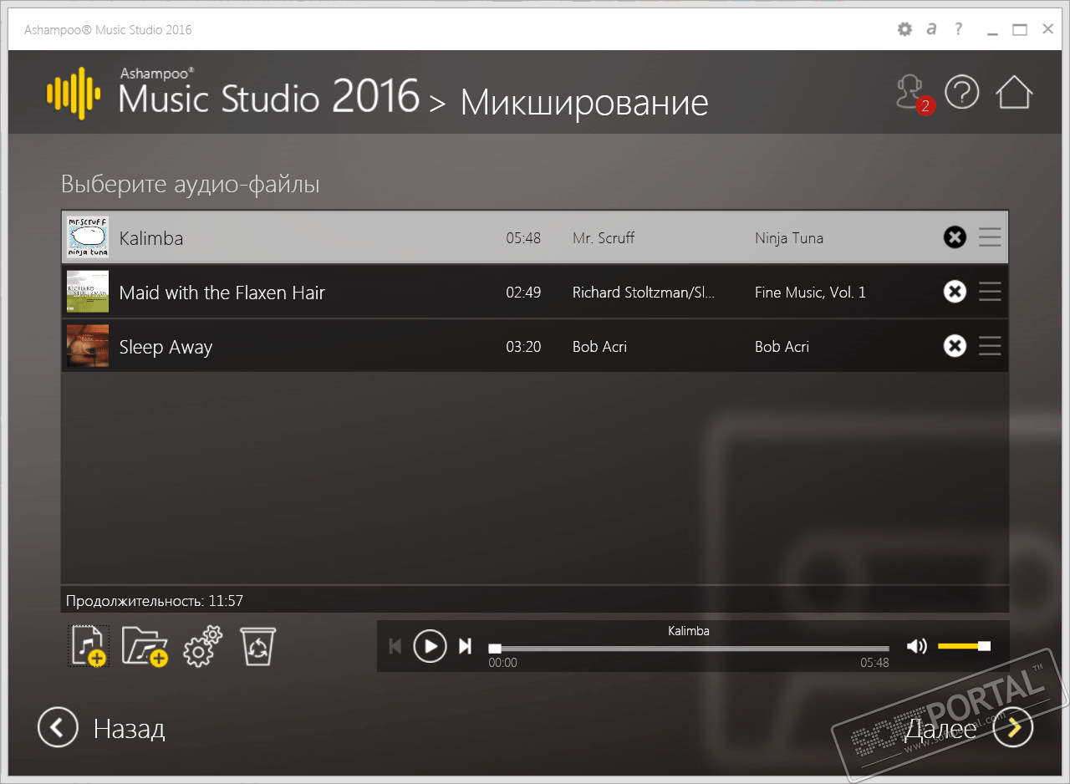Return to the home screen icon

click(1014, 92)
